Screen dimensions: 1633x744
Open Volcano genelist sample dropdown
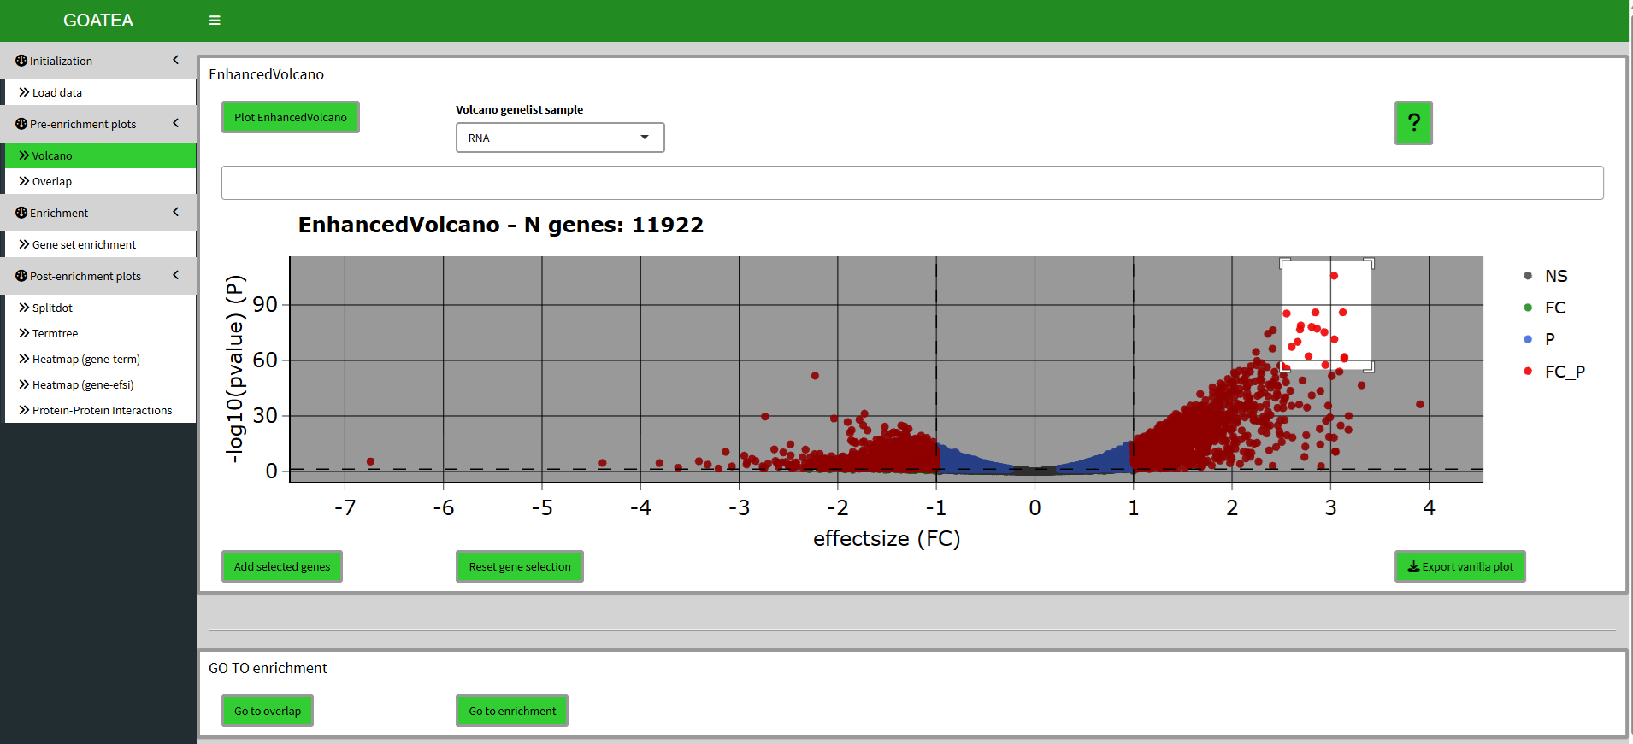560,138
